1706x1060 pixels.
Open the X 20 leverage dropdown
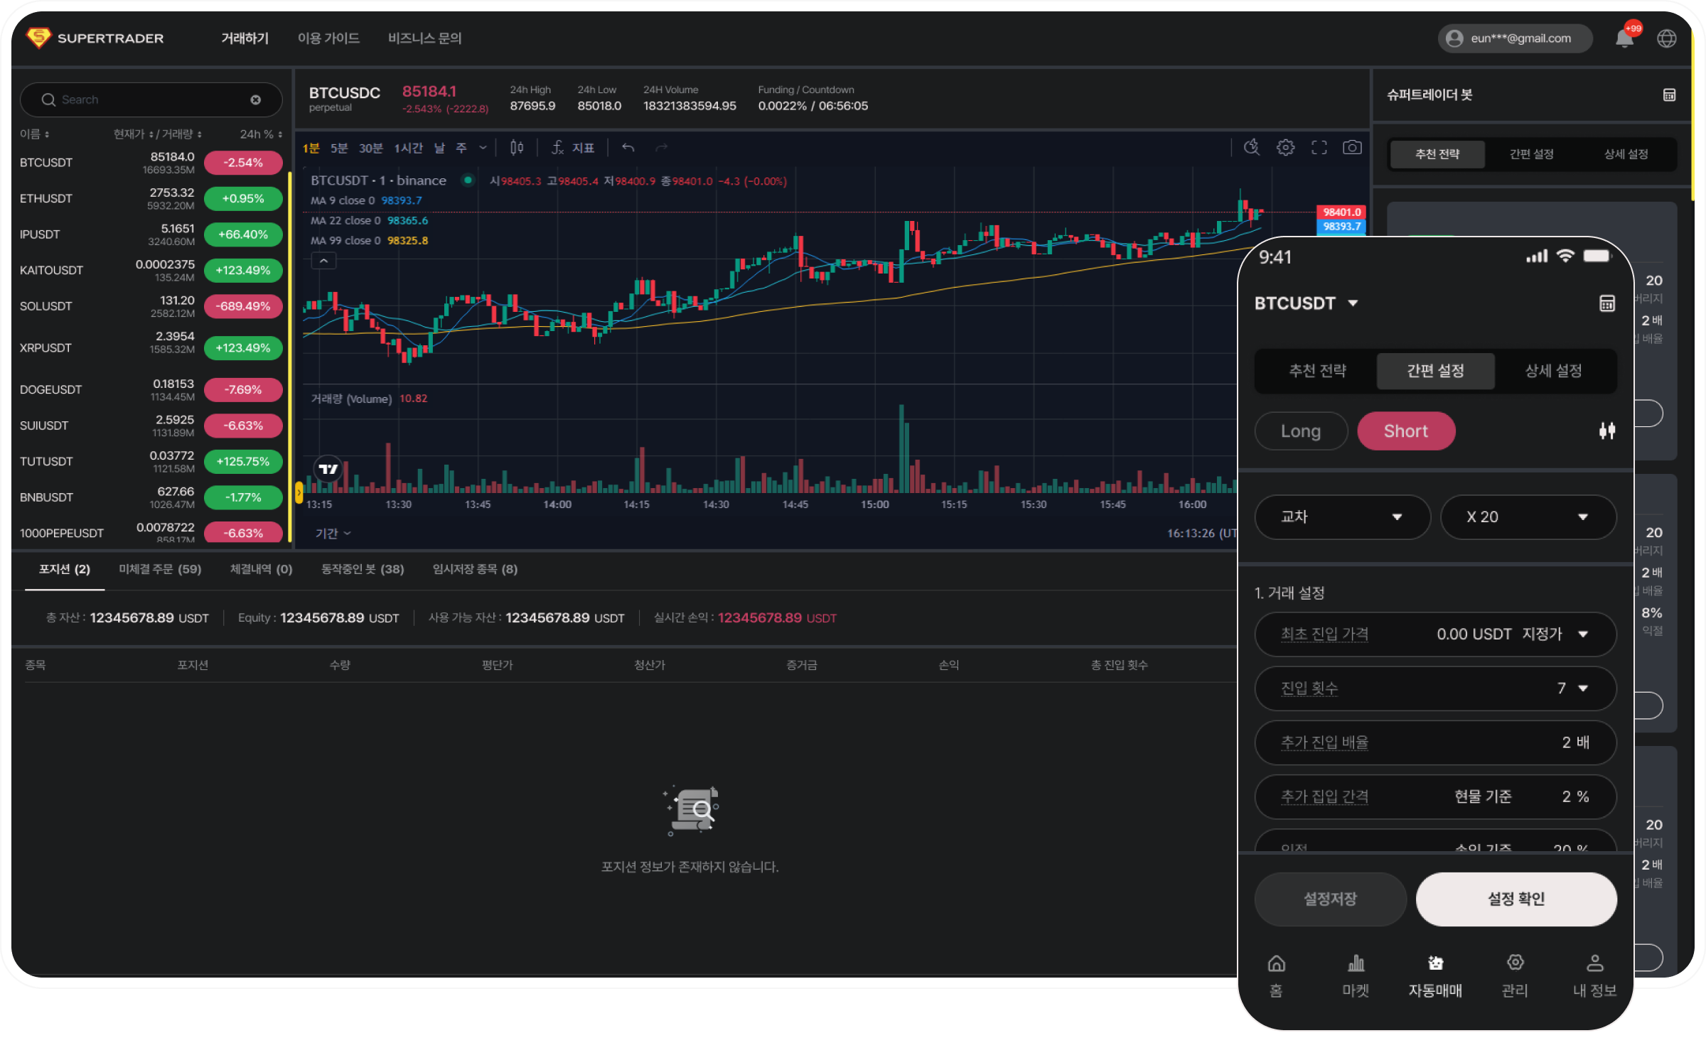1528,517
